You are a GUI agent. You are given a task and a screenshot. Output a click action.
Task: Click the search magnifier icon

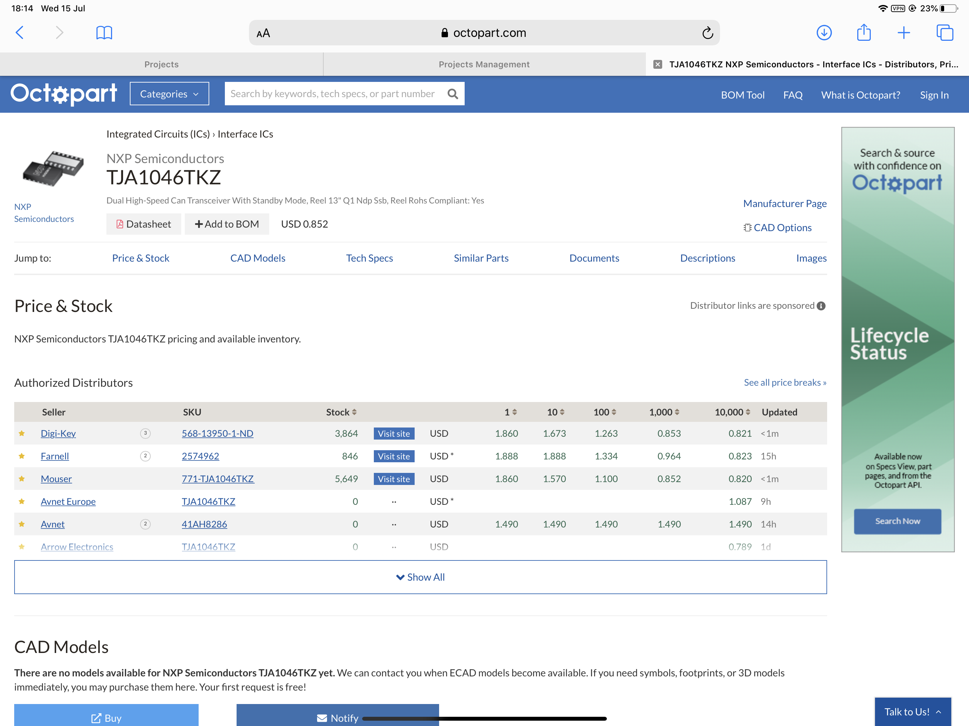pyautogui.click(x=453, y=94)
